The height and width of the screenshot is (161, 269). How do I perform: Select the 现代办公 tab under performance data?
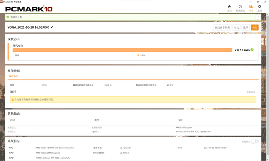coord(13,76)
